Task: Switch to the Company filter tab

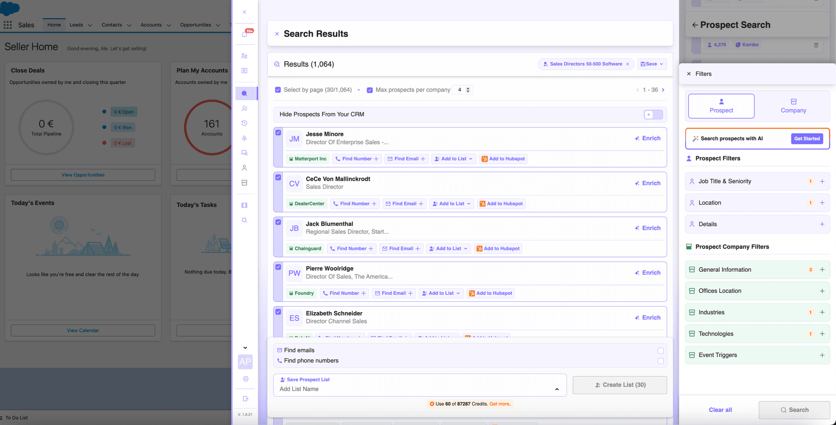Action: (793, 106)
